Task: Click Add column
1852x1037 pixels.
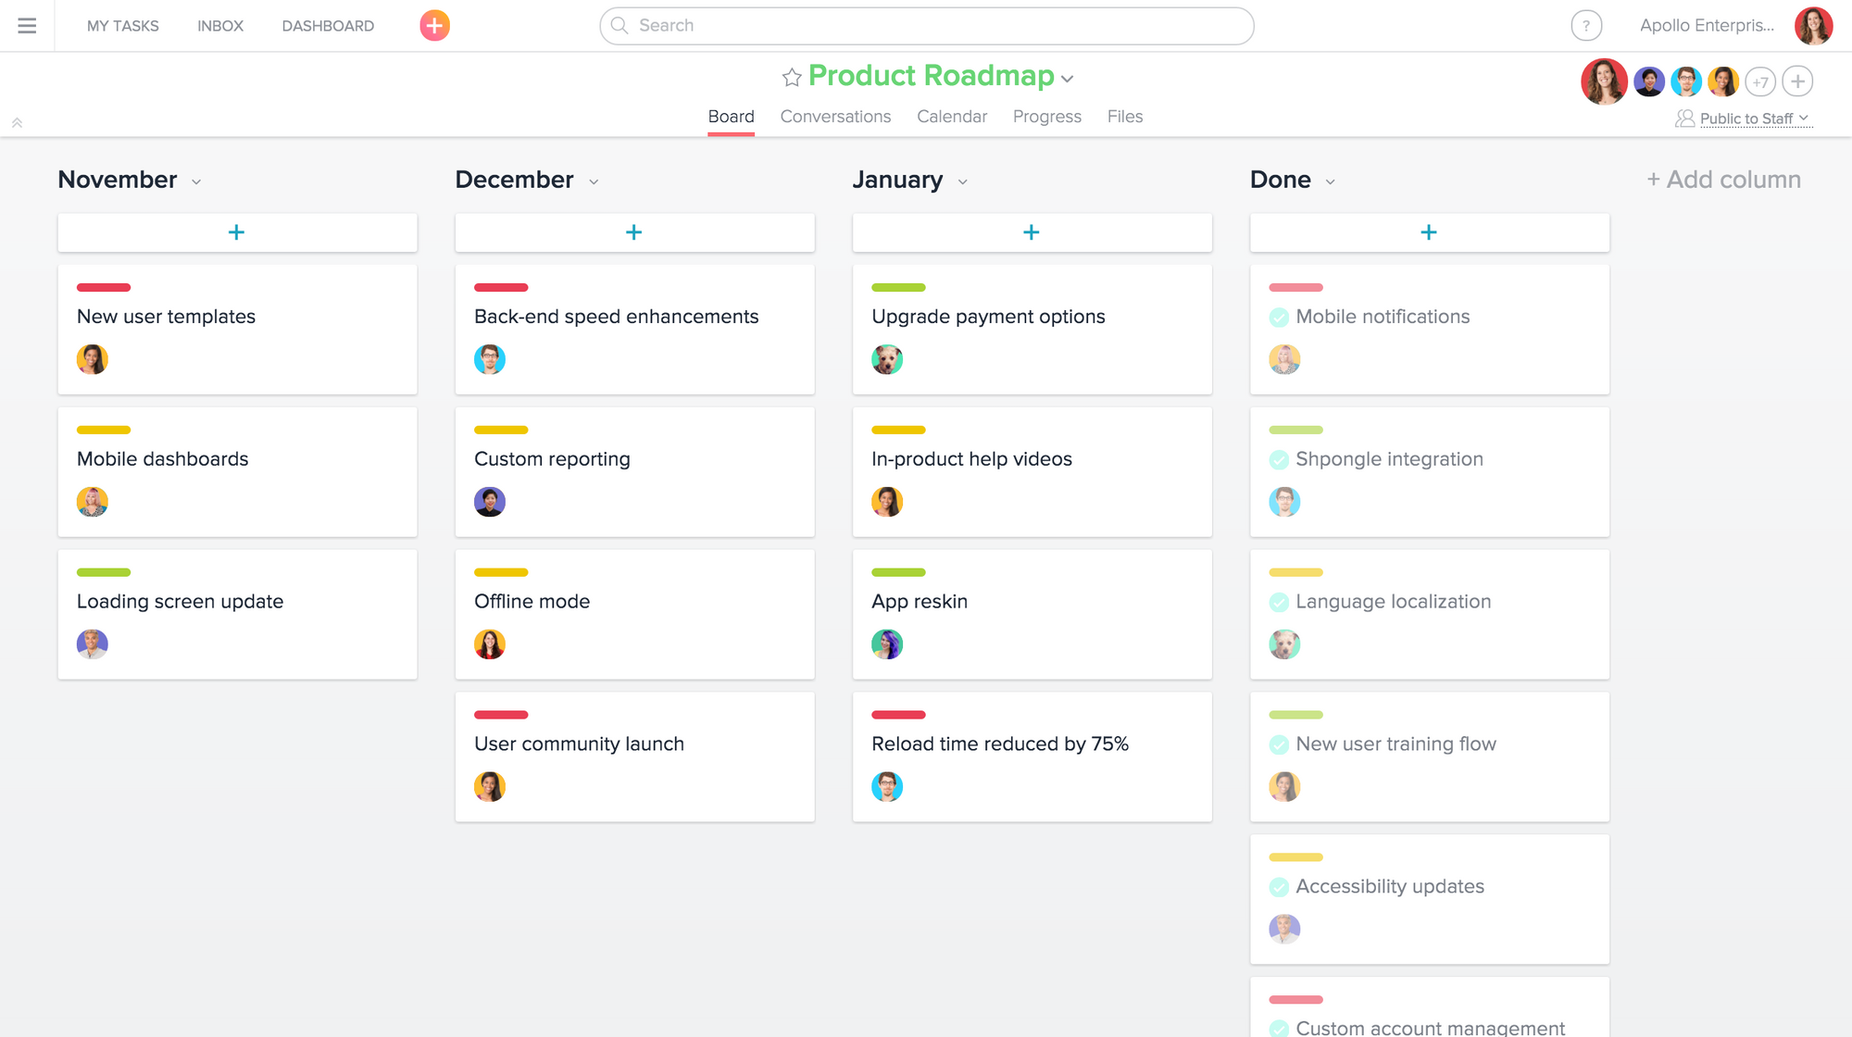Action: 1723,180
